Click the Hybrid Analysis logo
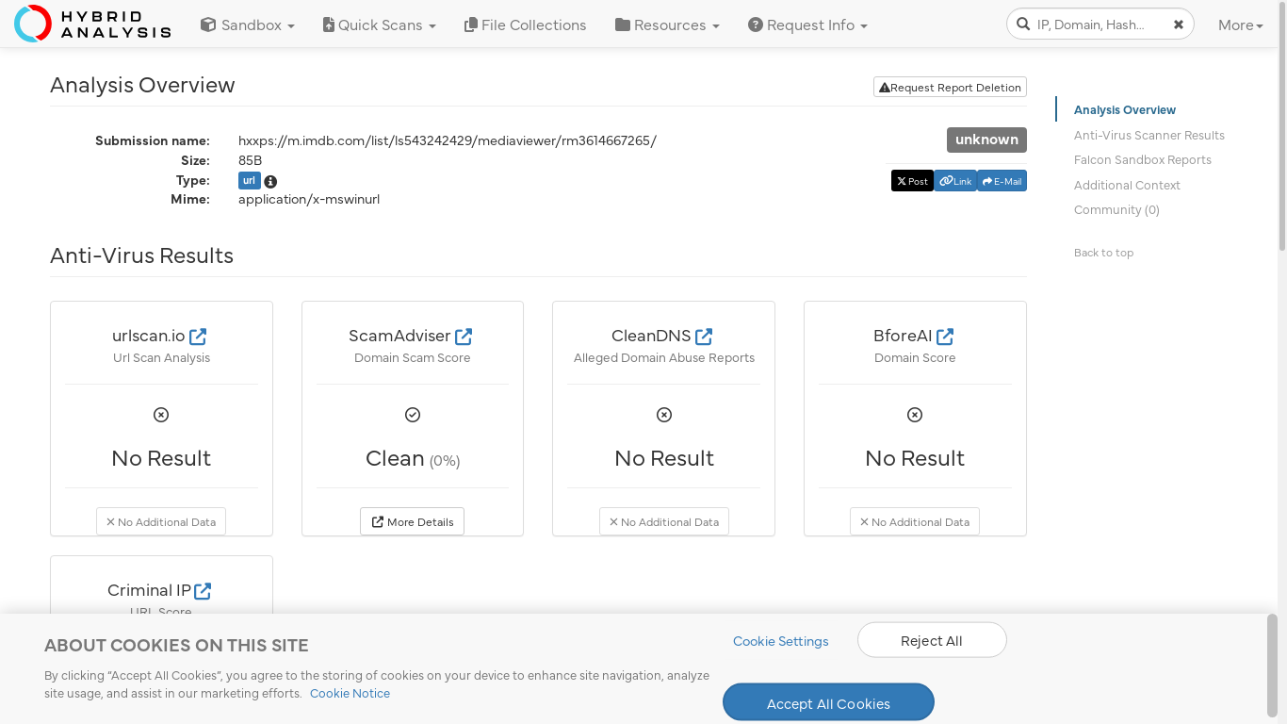This screenshot has height=724, width=1287. [x=92, y=24]
